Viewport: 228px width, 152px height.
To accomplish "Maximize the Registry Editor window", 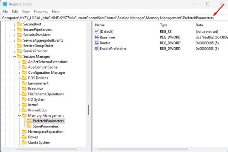I will point(208,4).
